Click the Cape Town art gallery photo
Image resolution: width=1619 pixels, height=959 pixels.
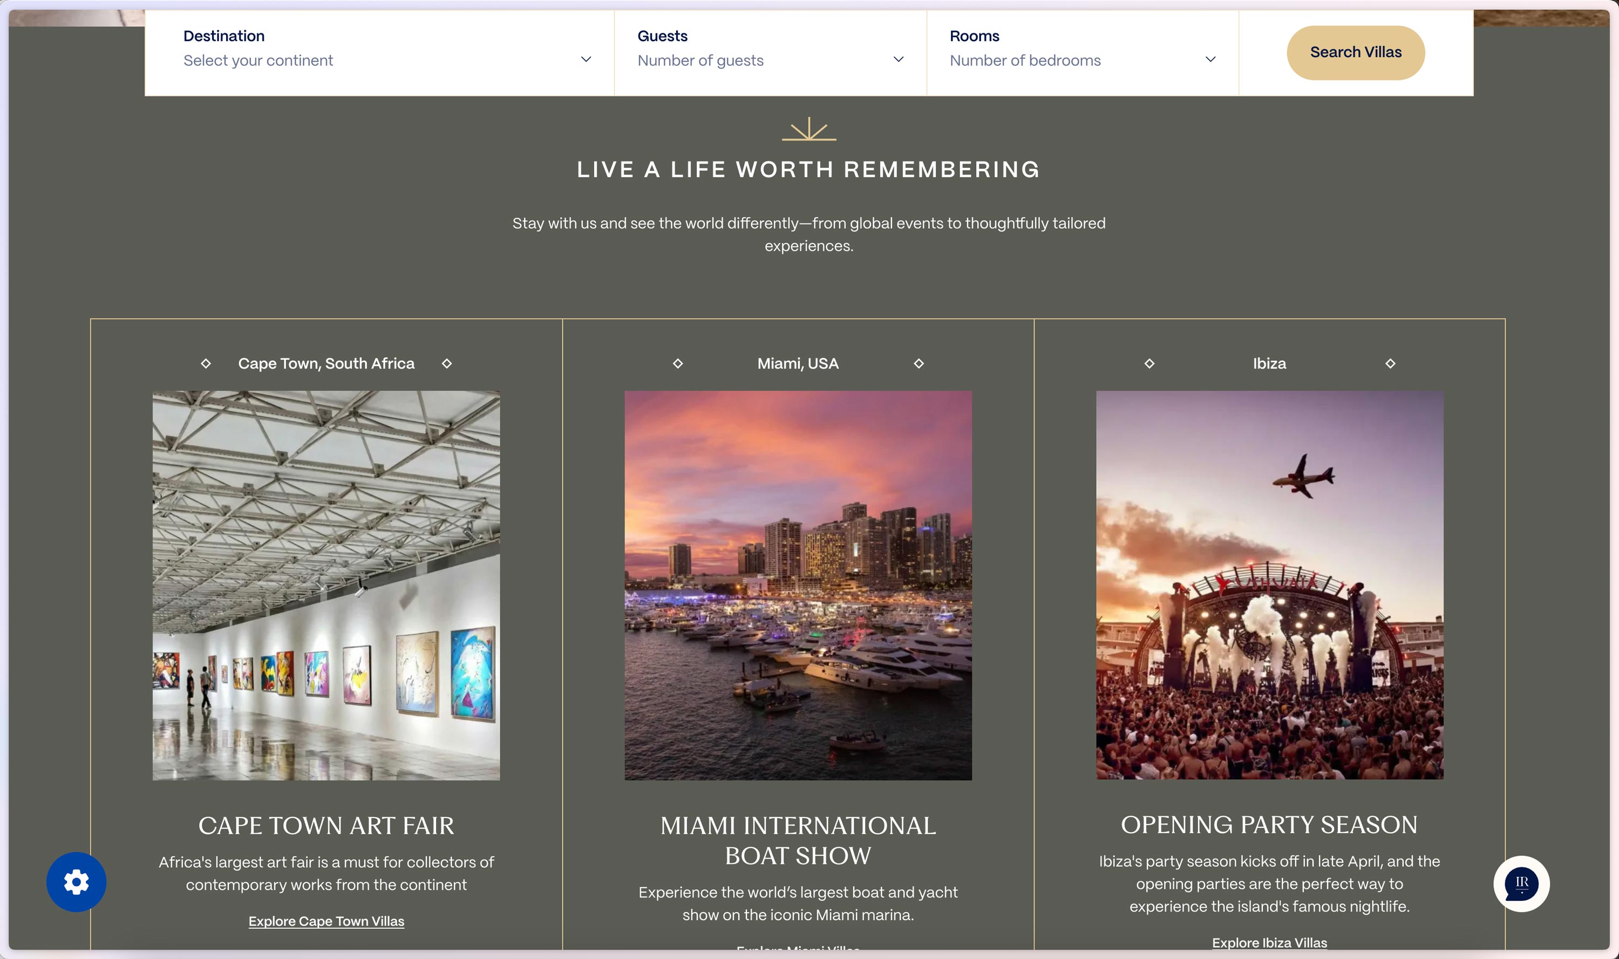pos(326,585)
